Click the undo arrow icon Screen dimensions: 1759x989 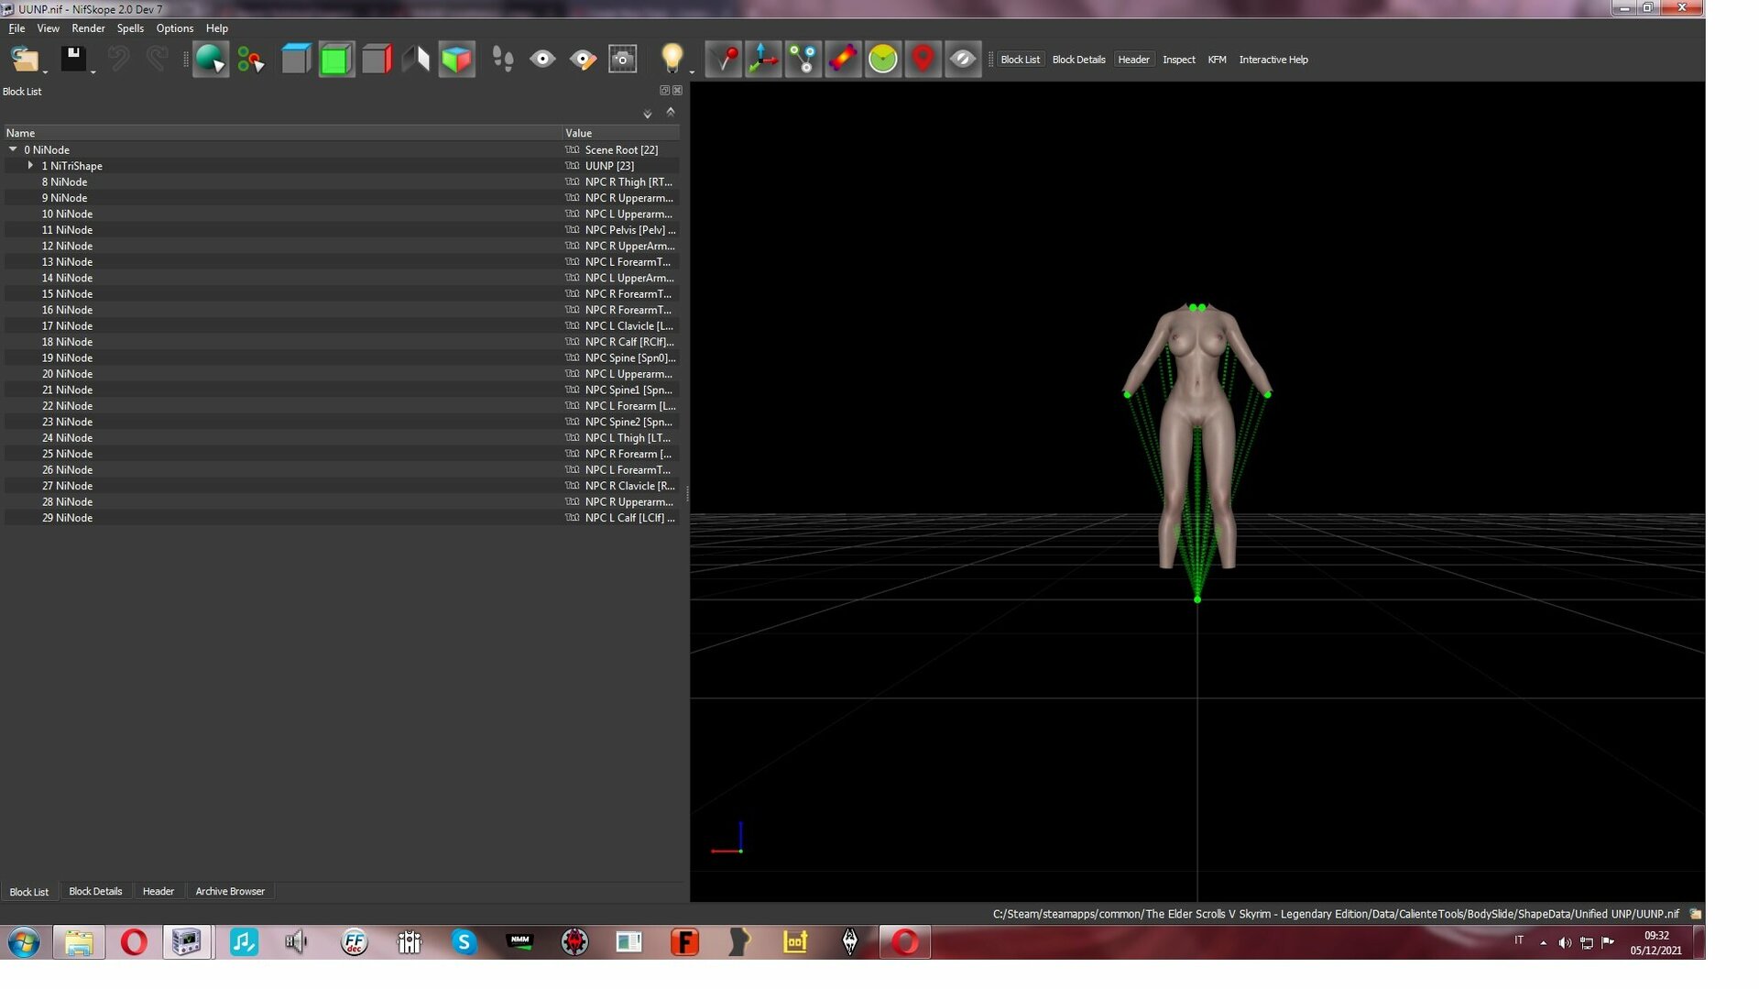118,60
